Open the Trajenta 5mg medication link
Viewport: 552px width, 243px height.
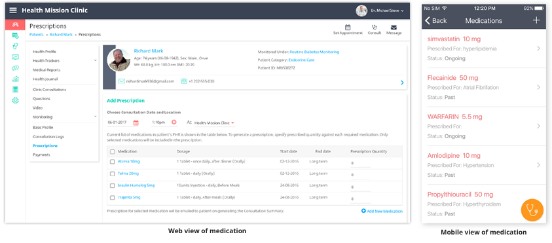click(129, 197)
